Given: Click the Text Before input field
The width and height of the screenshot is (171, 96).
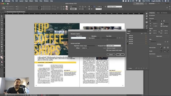Looking at the screenshot, I should tap(78, 38).
